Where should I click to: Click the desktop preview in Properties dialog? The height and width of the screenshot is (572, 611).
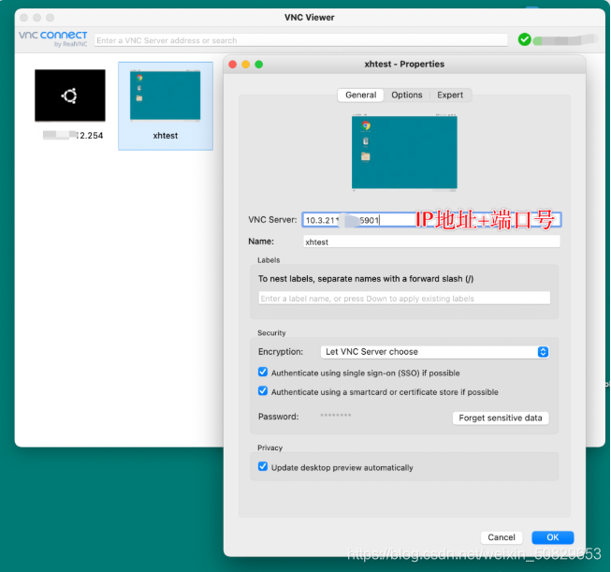point(404,152)
